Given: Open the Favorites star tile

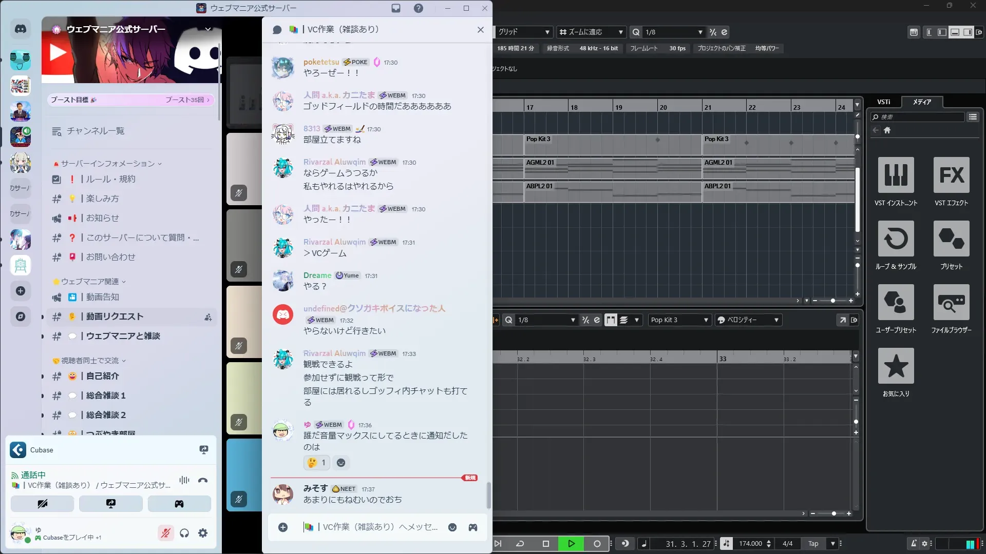Looking at the screenshot, I should (896, 366).
